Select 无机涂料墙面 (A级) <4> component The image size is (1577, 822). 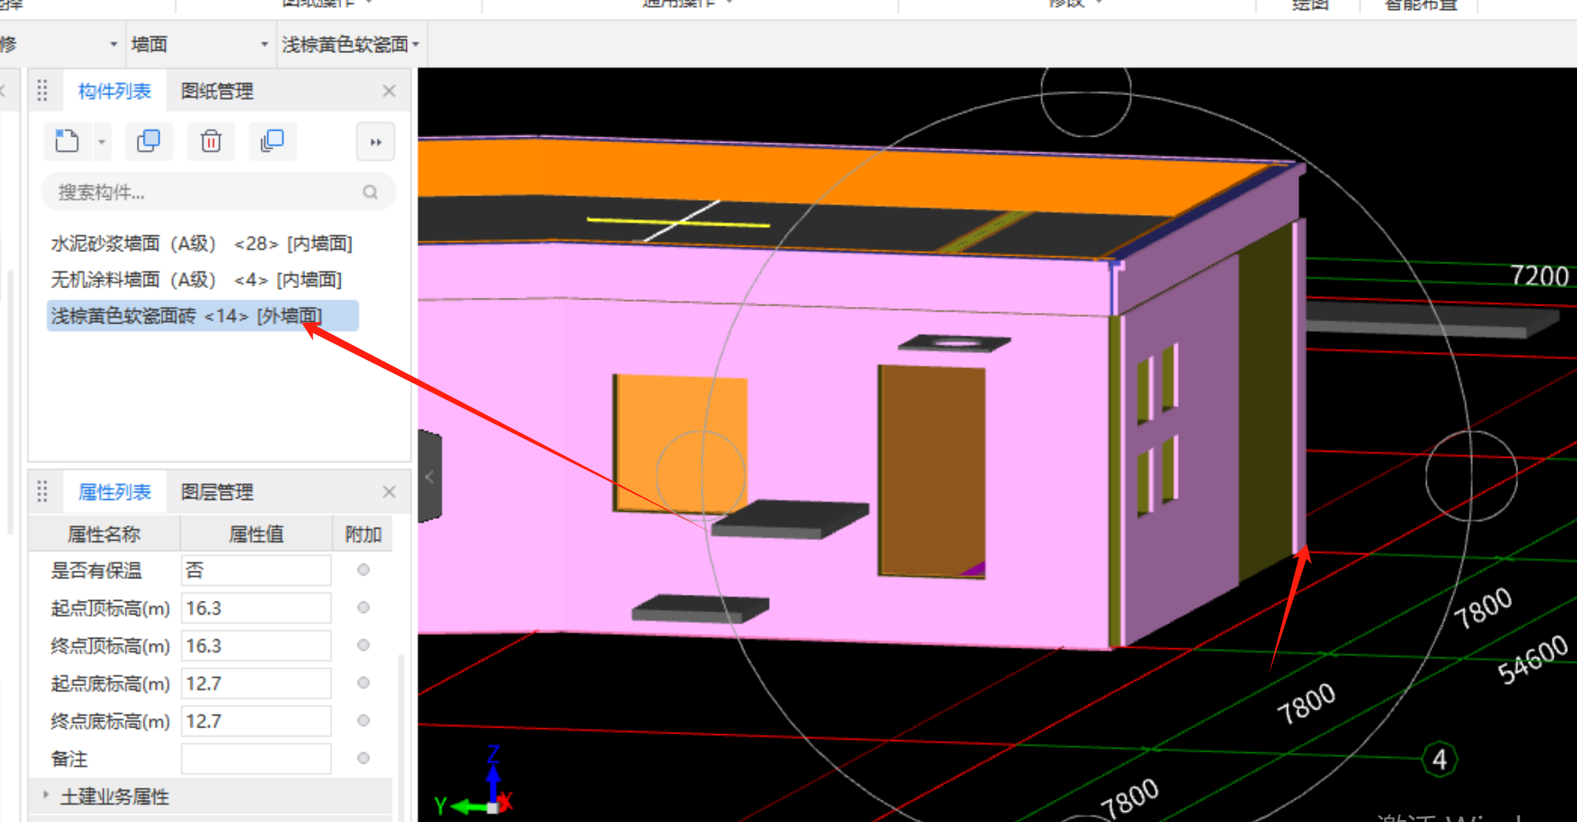click(x=196, y=279)
